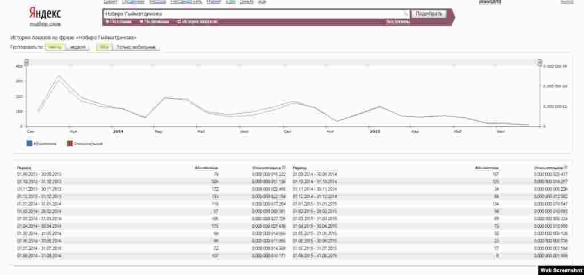
Task: Select the "По словам" radio option
Action: [x=107, y=22]
